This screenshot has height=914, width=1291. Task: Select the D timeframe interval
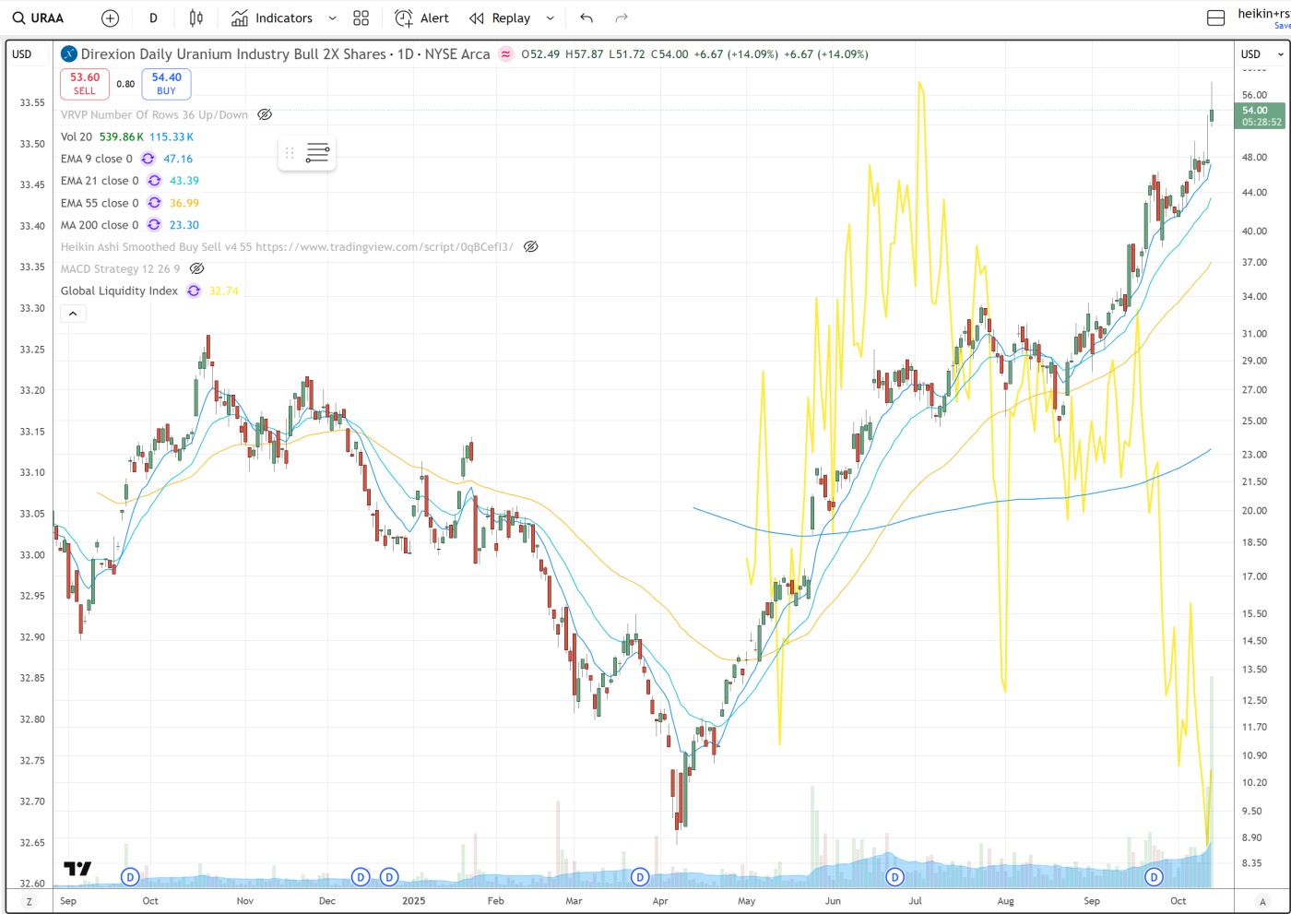(153, 18)
